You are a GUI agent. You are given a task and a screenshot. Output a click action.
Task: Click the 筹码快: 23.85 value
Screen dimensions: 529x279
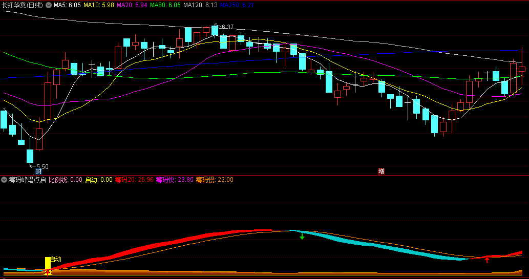click(x=175, y=180)
